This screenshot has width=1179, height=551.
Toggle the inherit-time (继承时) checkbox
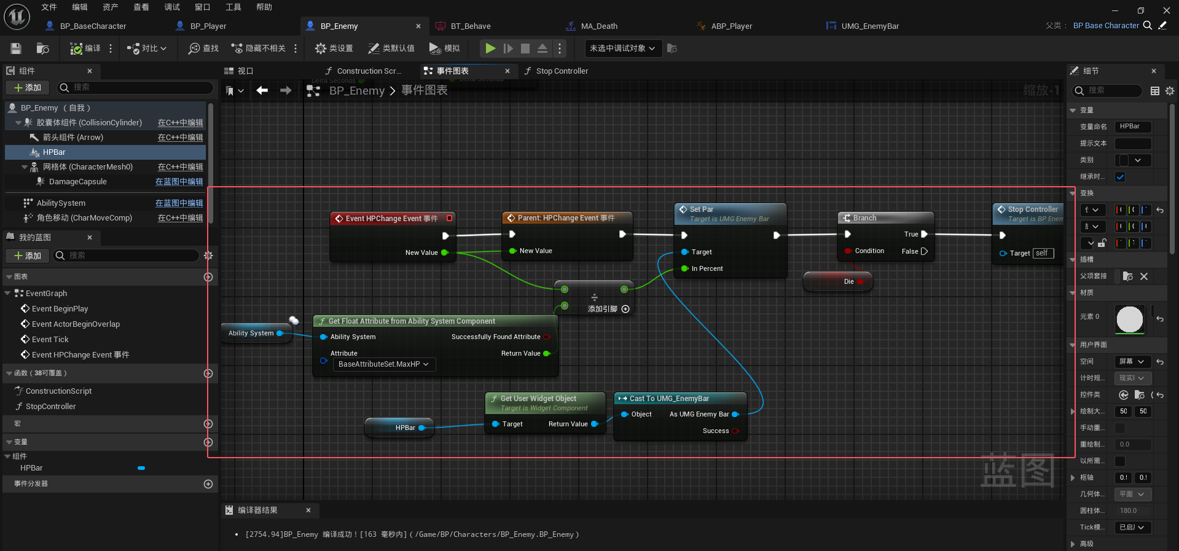[x=1120, y=177]
